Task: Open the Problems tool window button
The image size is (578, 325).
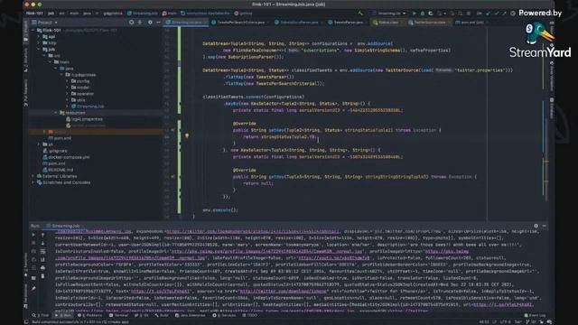Action: [90, 315]
